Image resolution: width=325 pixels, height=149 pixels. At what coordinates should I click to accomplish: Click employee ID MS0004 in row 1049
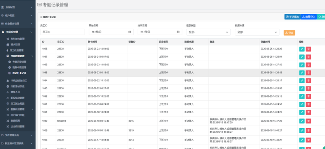pos(62,121)
